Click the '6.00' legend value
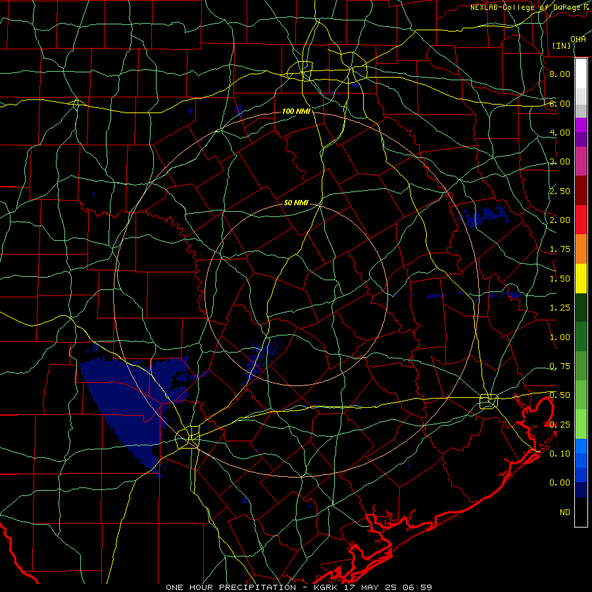The width and height of the screenshot is (592, 592). (x=560, y=103)
